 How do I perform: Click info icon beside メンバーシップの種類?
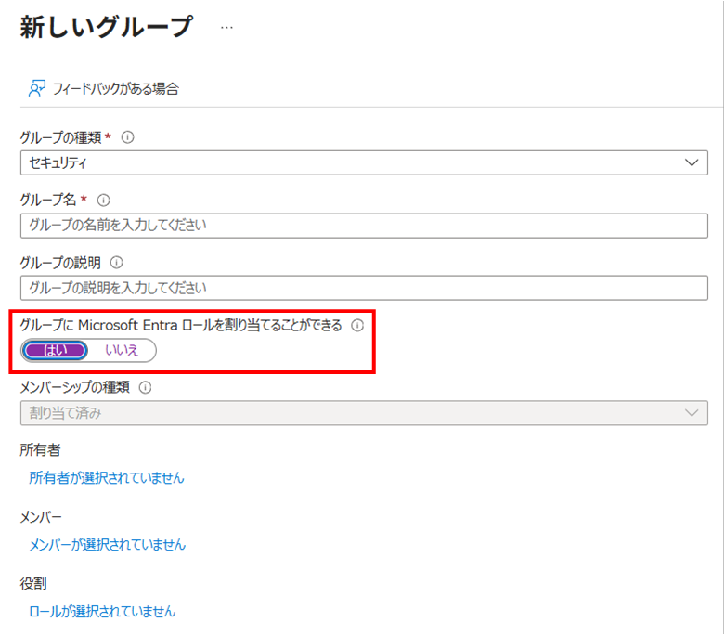pyautogui.click(x=145, y=388)
